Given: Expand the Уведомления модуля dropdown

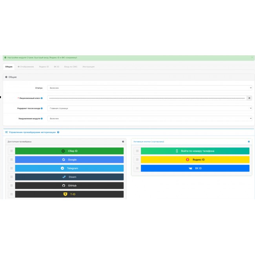Looking at the screenshot, I should tap(149, 118).
